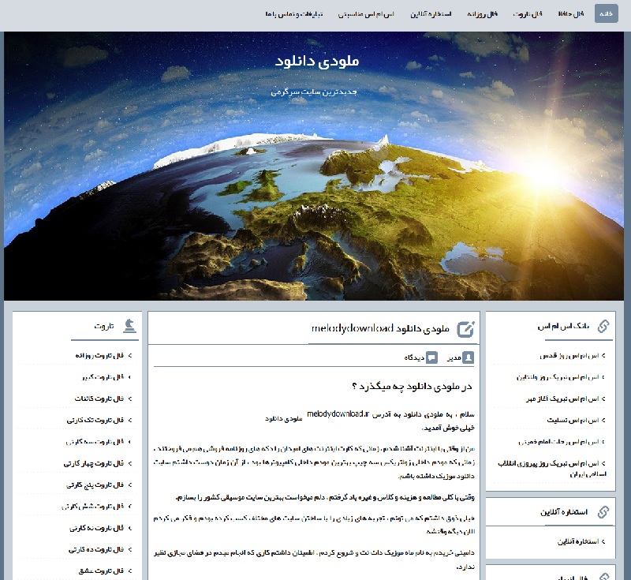Open the اس ام اس رحلت امام خمینی link
The height and width of the screenshot is (580, 631).
[559, 442]
